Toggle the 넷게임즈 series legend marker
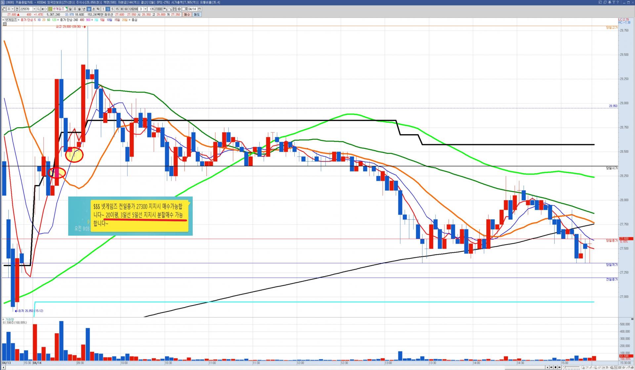The image size is (635, 370). pyautogui.click(x=3, y=20)
